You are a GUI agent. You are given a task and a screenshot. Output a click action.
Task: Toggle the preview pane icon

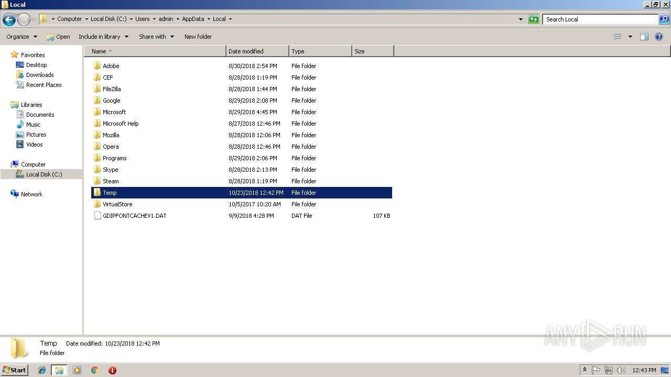pyautogui.click(x=644, y=37)
